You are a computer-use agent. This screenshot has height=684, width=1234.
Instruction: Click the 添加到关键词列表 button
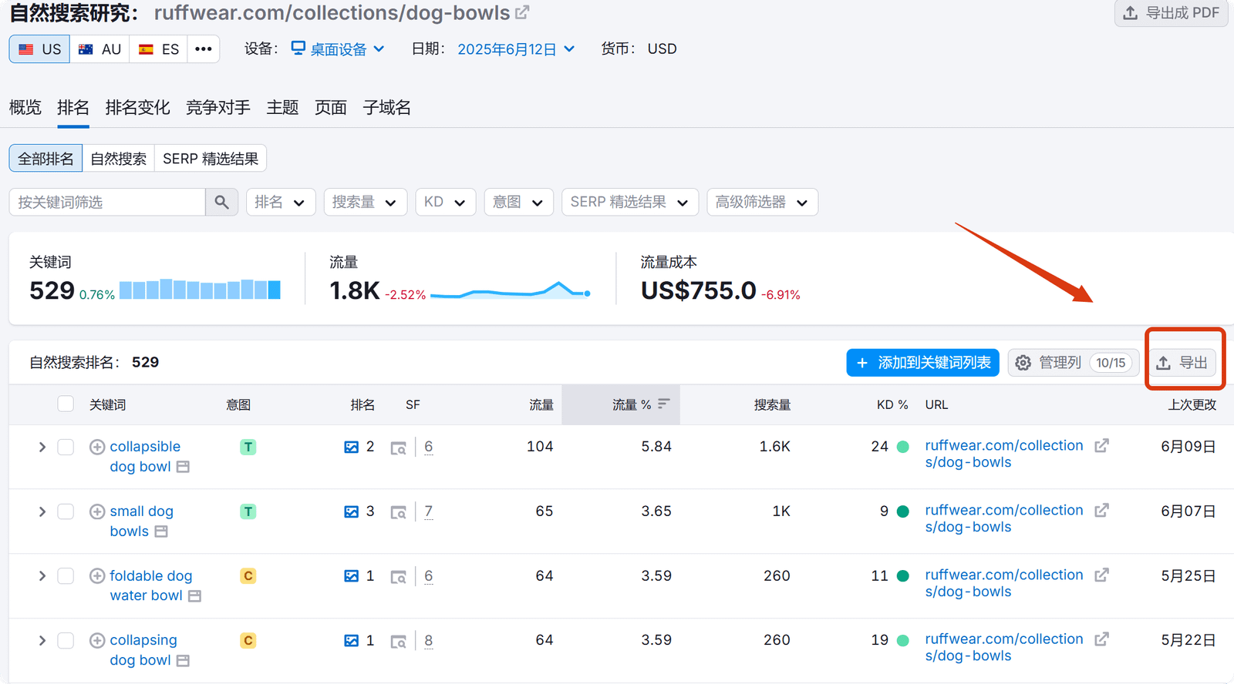click(923, 363)
